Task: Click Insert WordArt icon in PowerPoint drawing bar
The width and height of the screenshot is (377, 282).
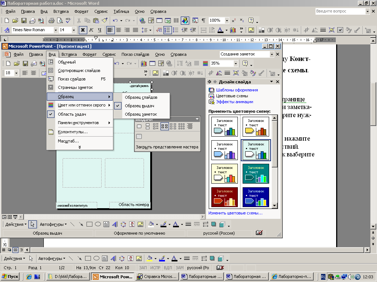Action: pyautogui.click(x=115, y=224)
